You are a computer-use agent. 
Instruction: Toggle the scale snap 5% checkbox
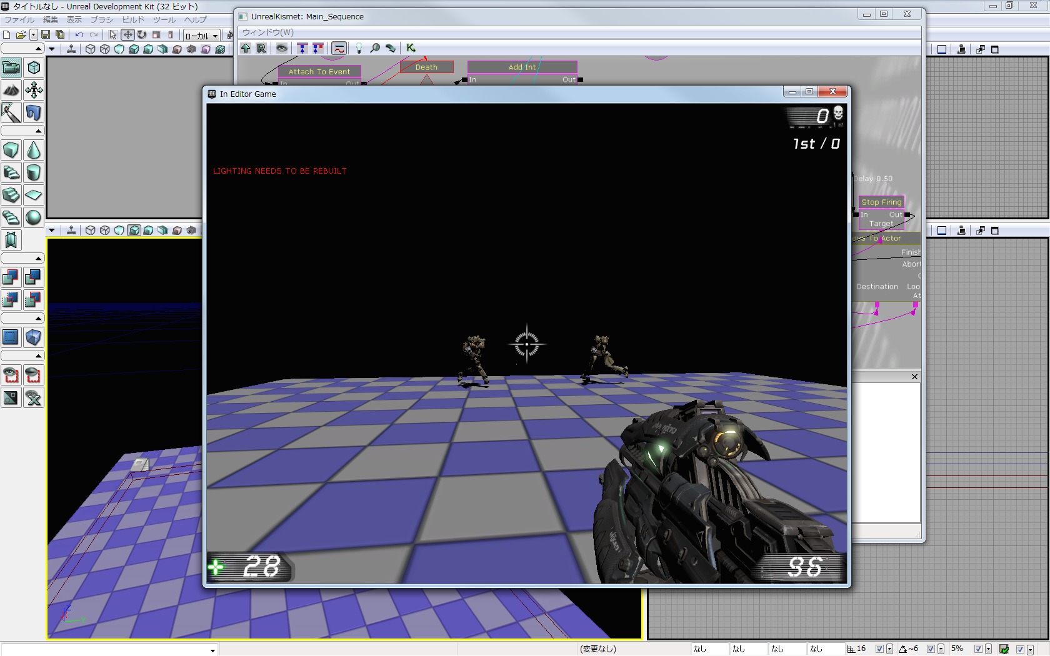(x=978, y=649)
